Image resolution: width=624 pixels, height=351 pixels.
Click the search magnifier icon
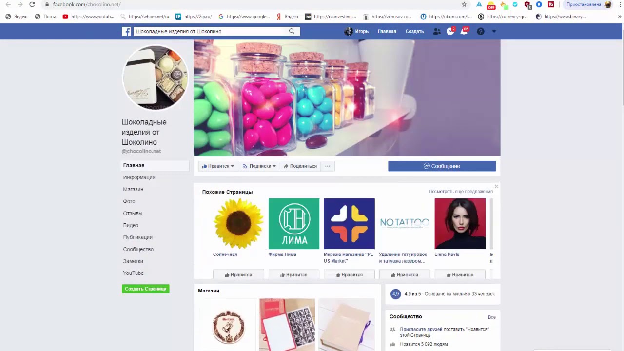(292, 31)
